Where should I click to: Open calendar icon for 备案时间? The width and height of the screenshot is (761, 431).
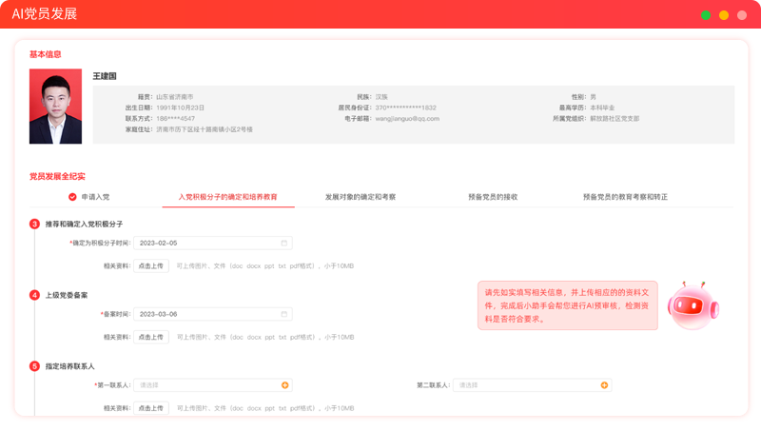(x=283, y=314)
